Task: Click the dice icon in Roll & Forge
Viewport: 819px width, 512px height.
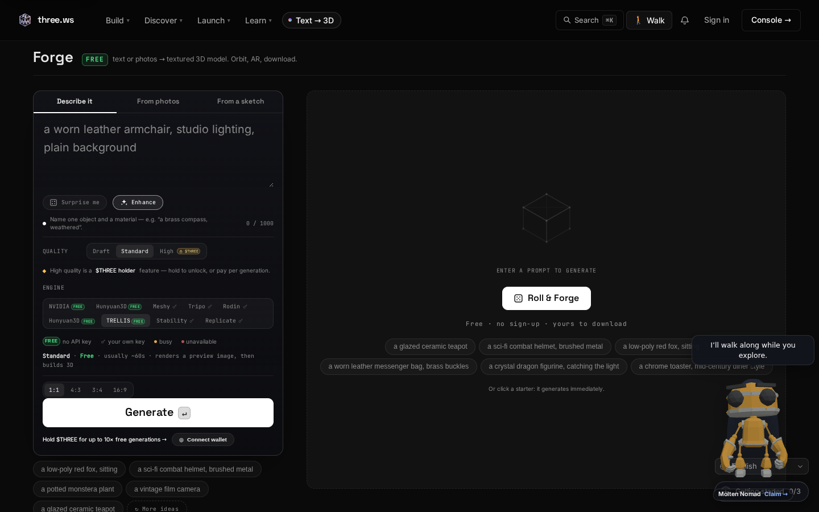Action: click(518, 298)
